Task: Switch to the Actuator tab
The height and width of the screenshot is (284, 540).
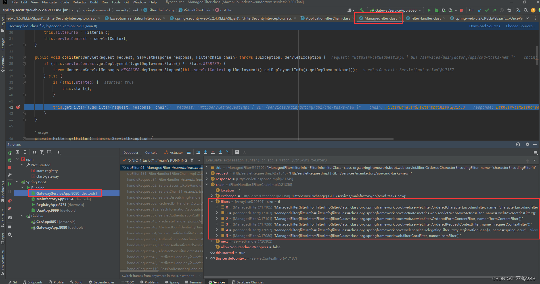Action: [174, 153]
